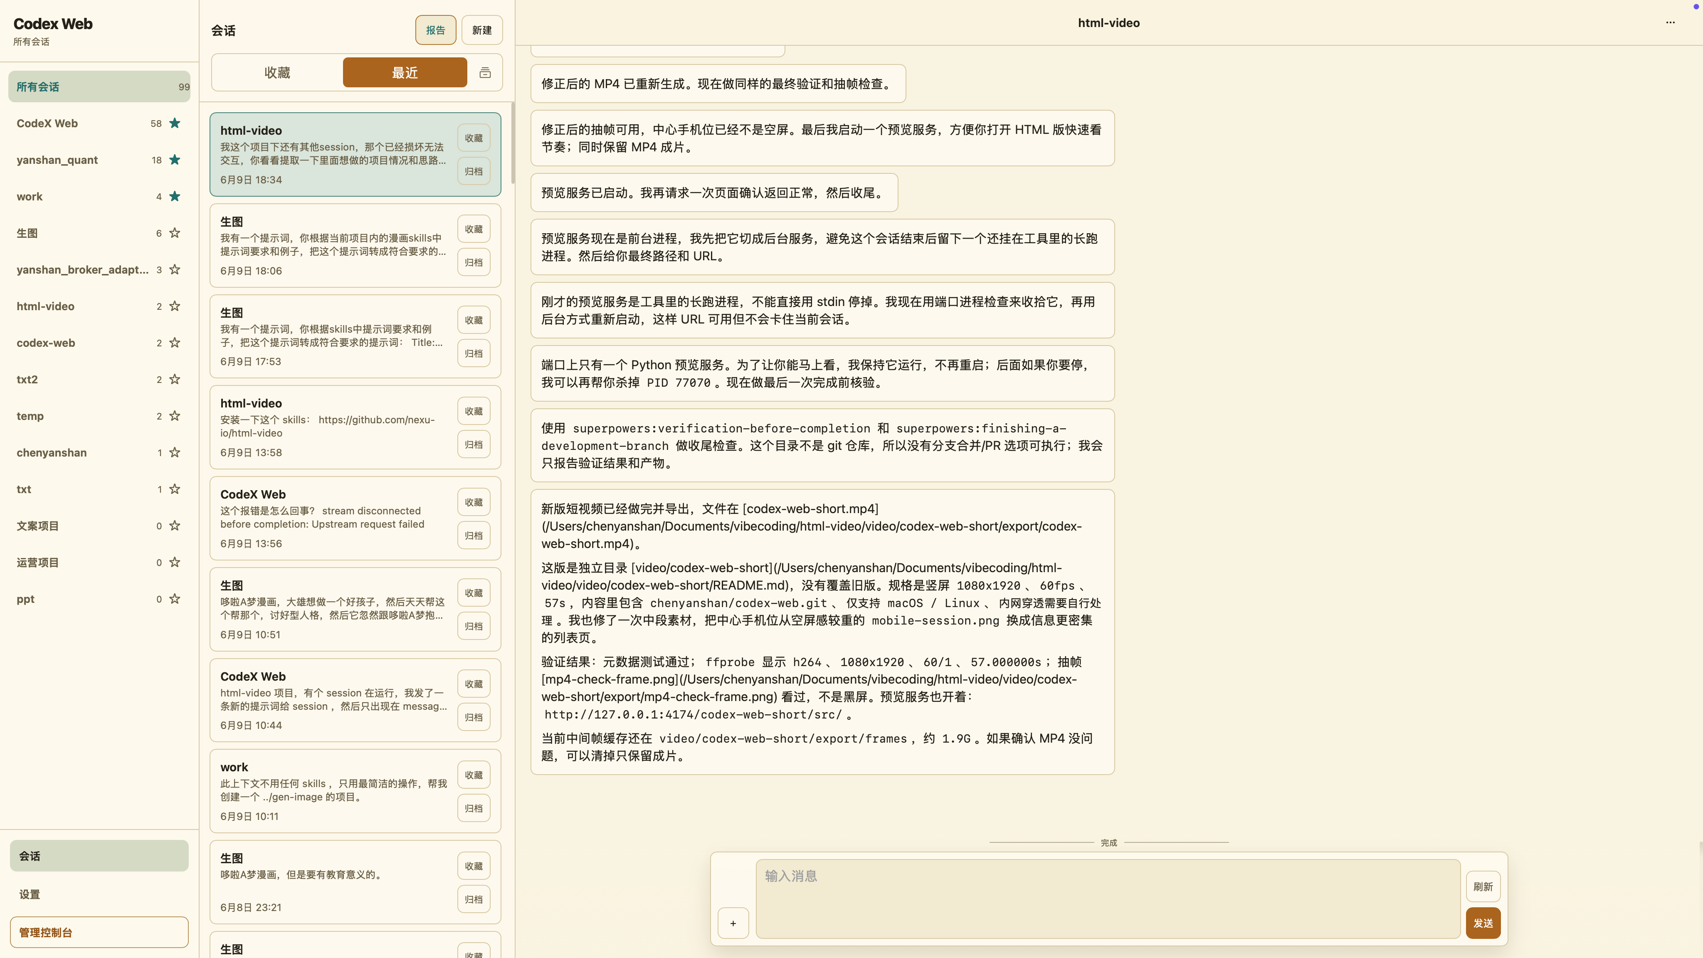Archive the 生图 17:53 session
Image resolution: width=1703 pixels, height=958 pixels.
coord(473,353)
